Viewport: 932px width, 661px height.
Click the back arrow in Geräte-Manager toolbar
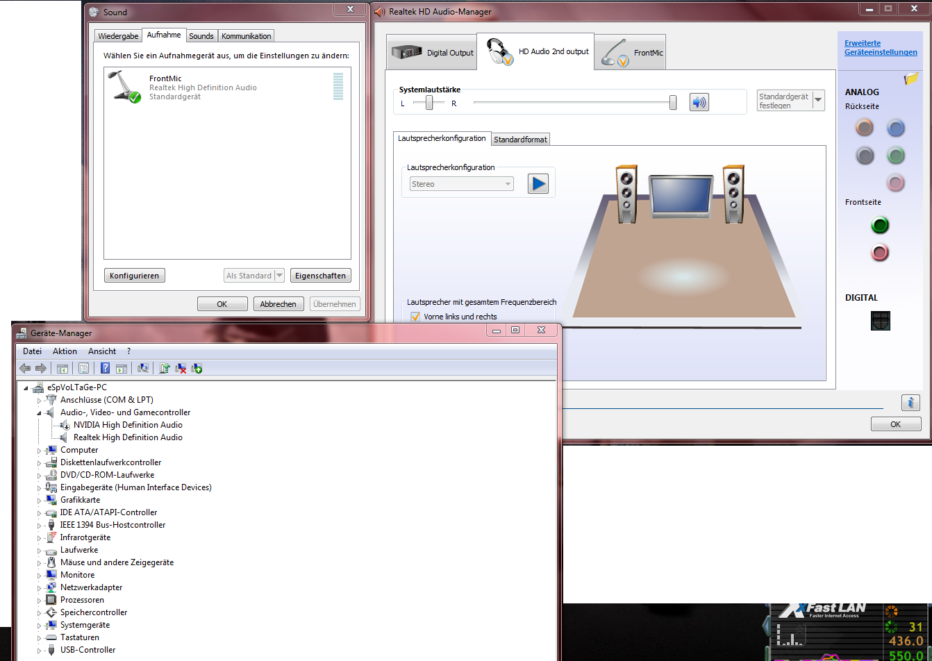25,368
